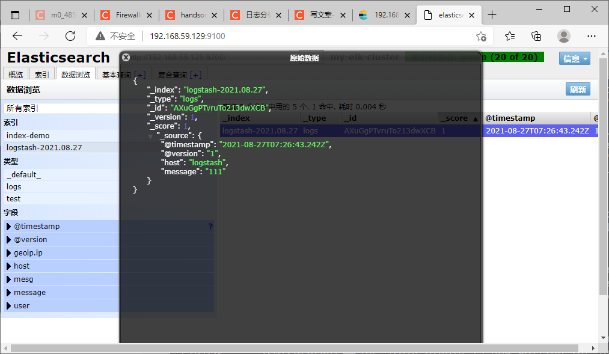Click the "host": "logstash" JSON line
Viewport: 609px width, 354px height.
(195, 163)
